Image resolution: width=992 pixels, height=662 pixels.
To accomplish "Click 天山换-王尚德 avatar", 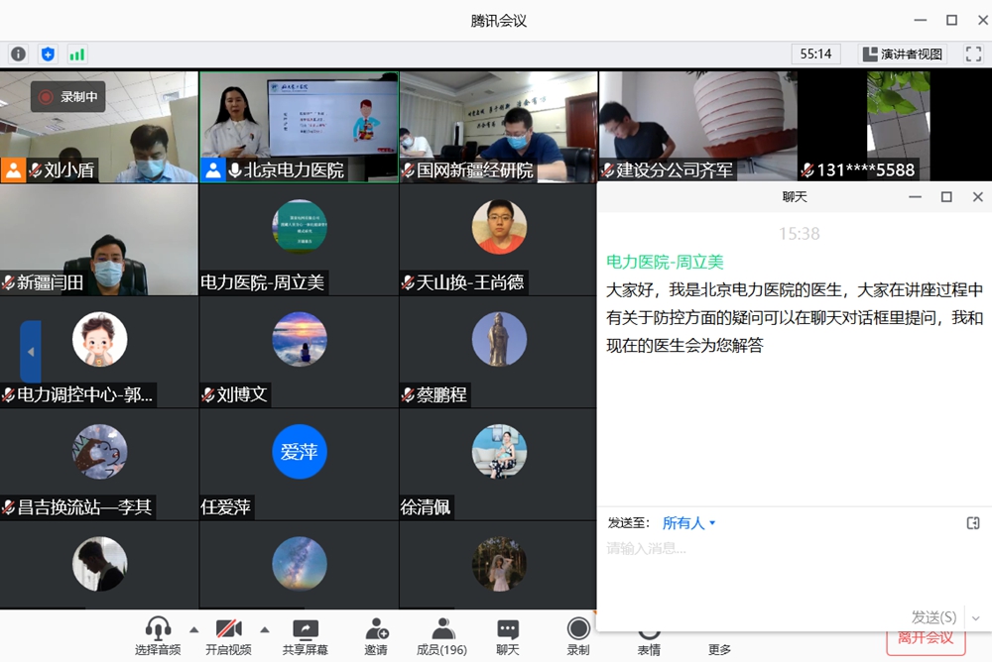I will pyautogui.click(x=499, y=227).
